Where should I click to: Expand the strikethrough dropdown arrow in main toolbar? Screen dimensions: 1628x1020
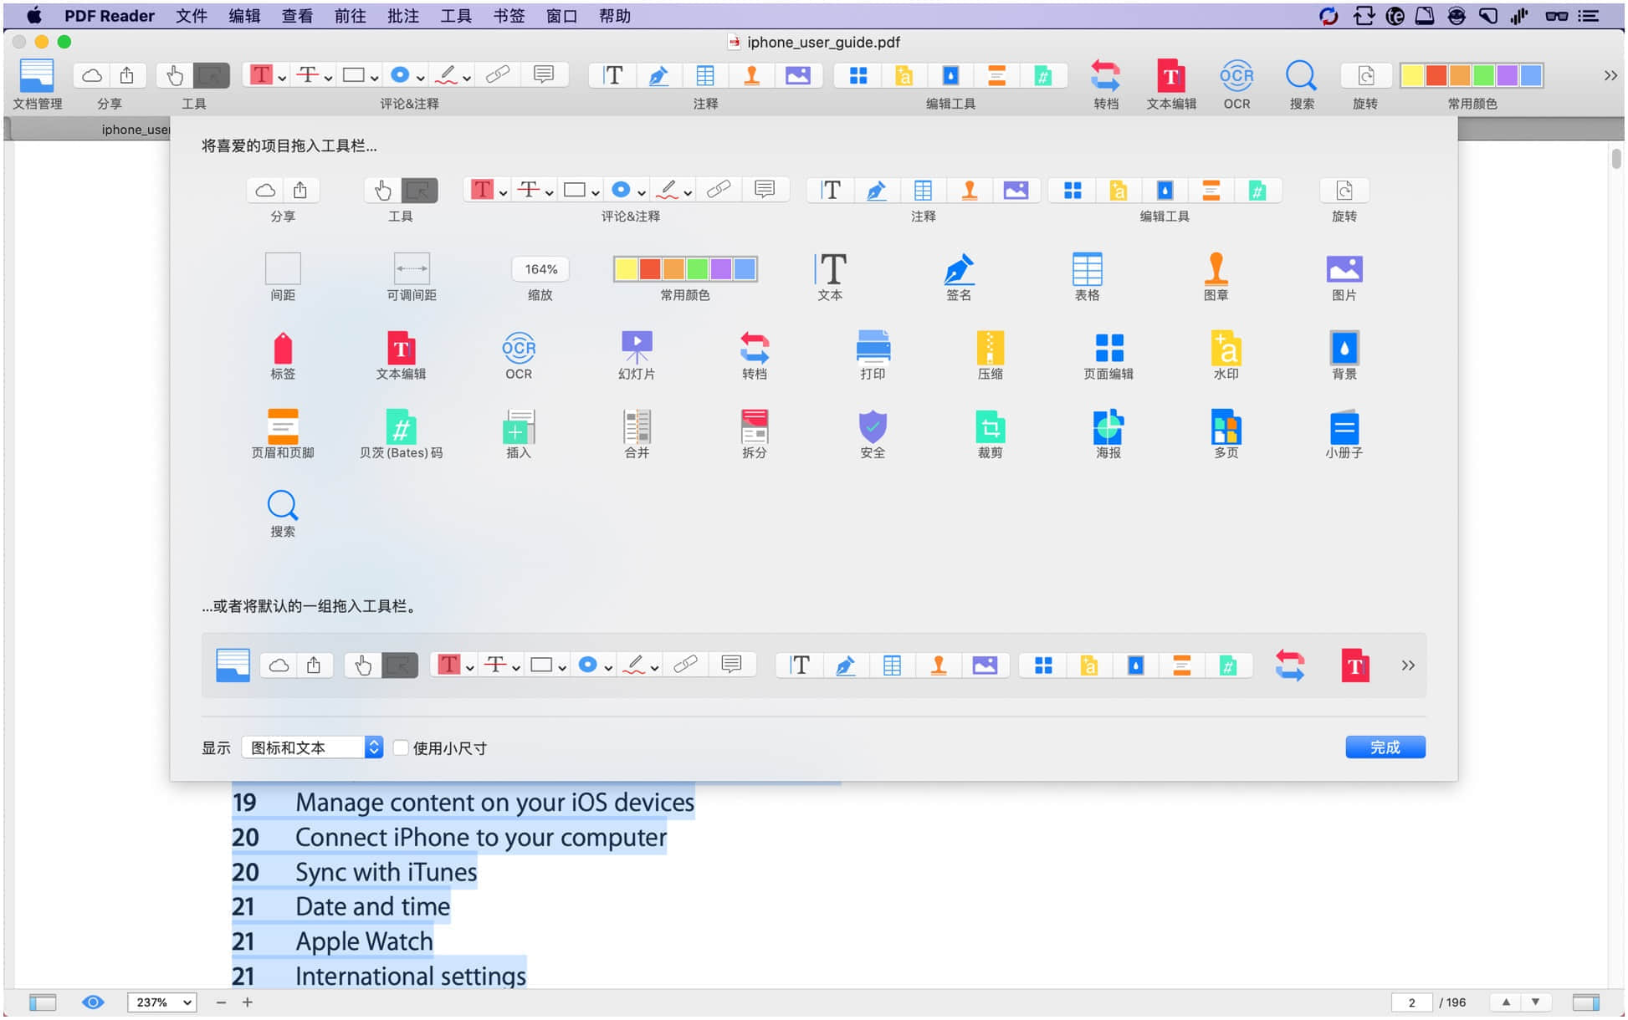point(328,78)
